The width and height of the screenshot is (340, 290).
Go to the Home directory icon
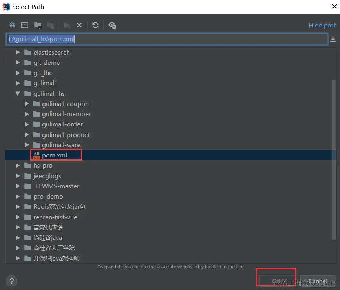[x=12, y=25]
